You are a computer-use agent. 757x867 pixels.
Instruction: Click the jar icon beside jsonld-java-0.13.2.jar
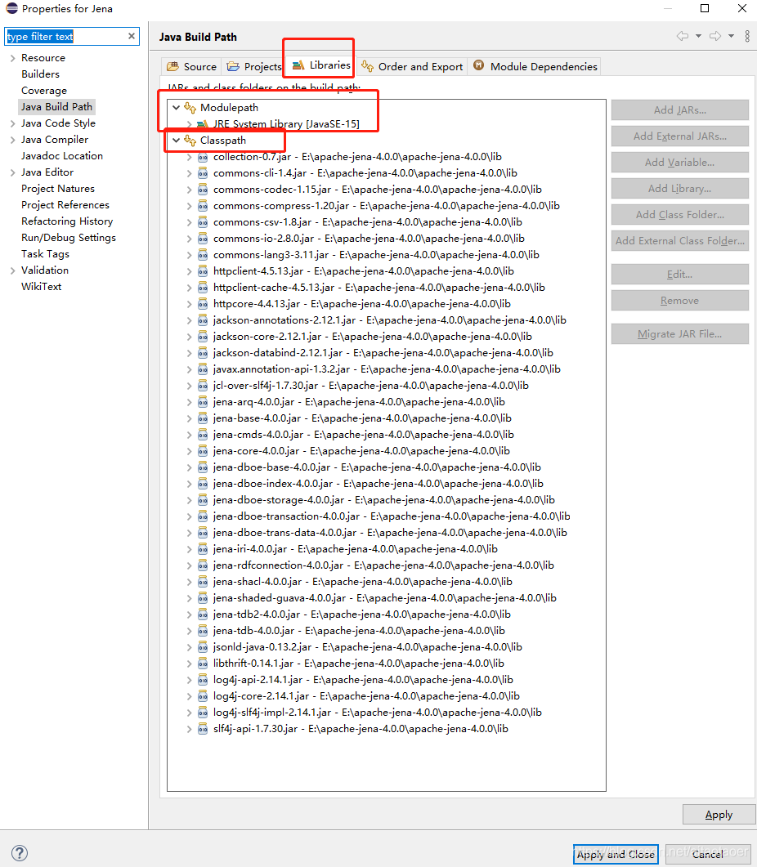(x=203, y=647)
